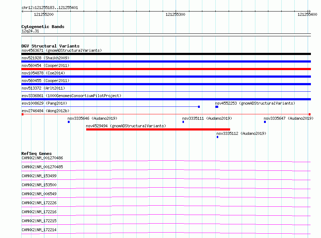The width and height of the screenshot is (321, 238).
Task: Click the red nsv560454 variant bar
Action: pyautogui.click(x=166, y=69)
